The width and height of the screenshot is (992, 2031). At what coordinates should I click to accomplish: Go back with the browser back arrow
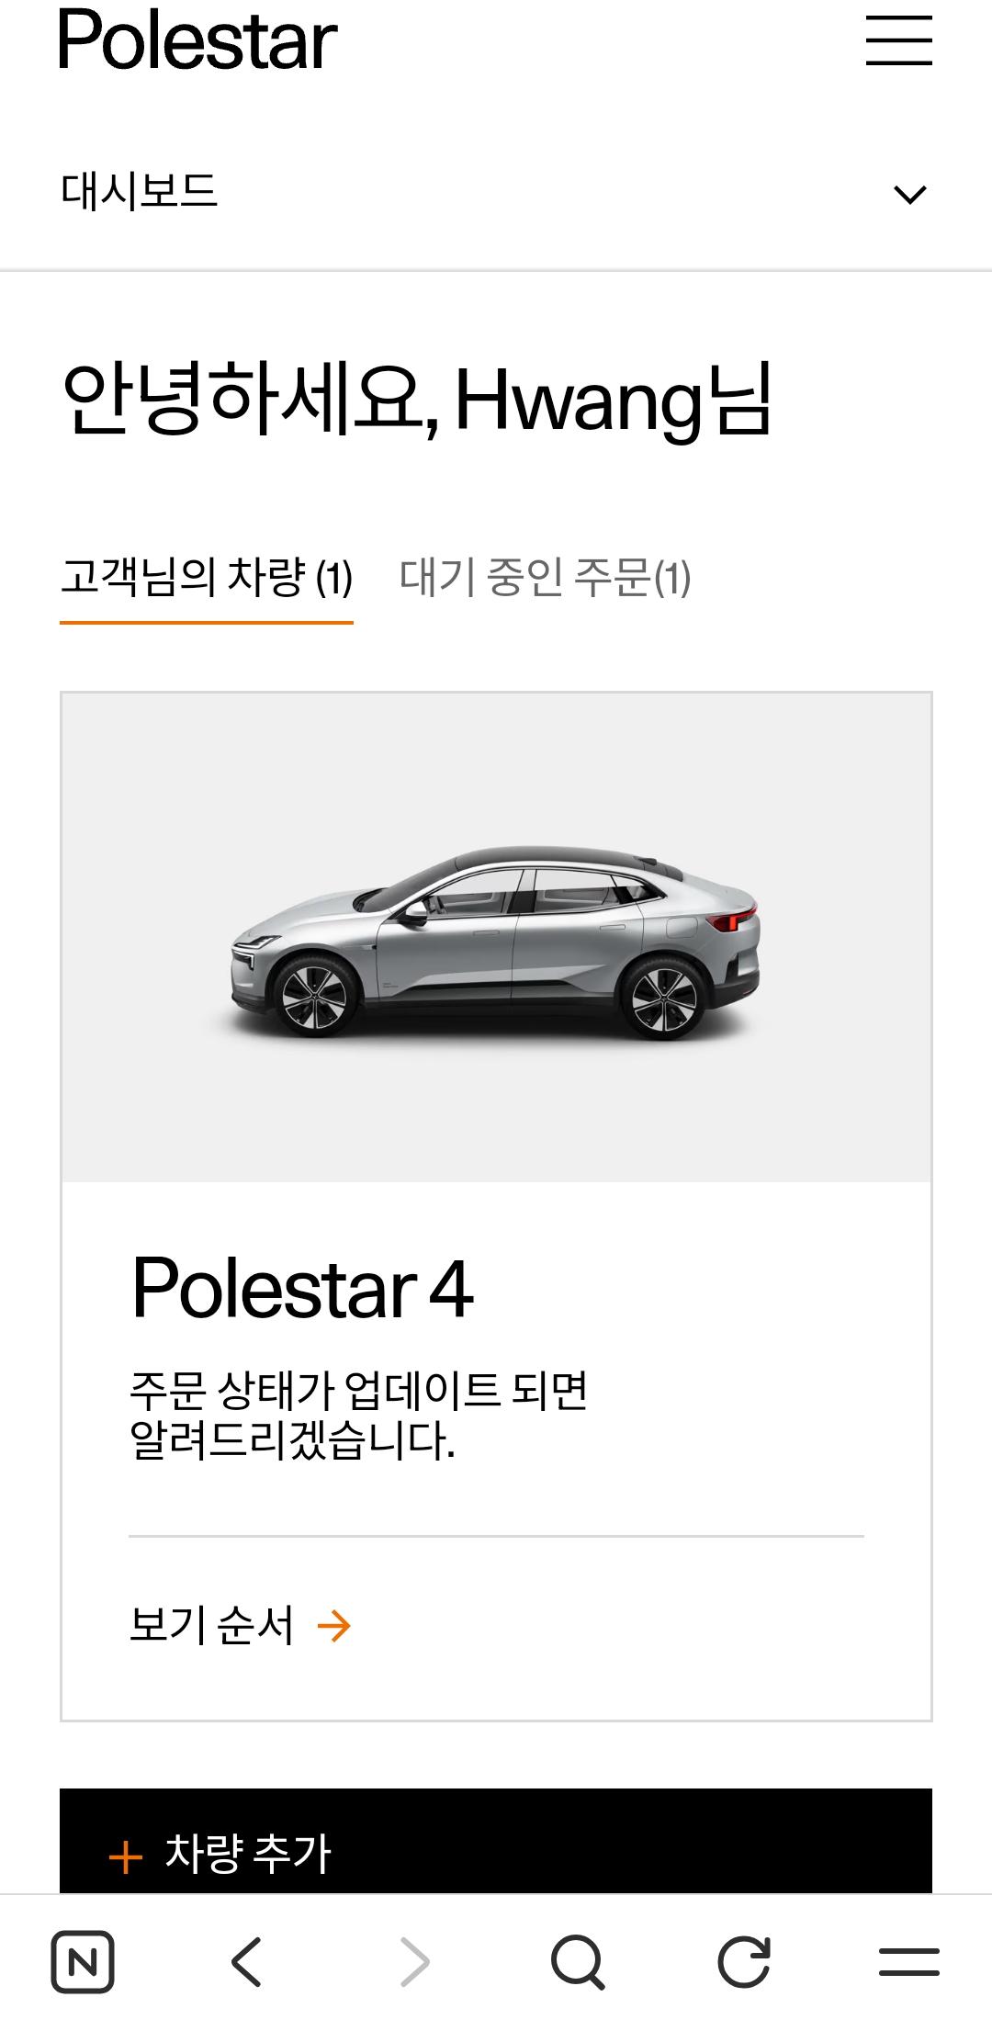coord(247,1963)
